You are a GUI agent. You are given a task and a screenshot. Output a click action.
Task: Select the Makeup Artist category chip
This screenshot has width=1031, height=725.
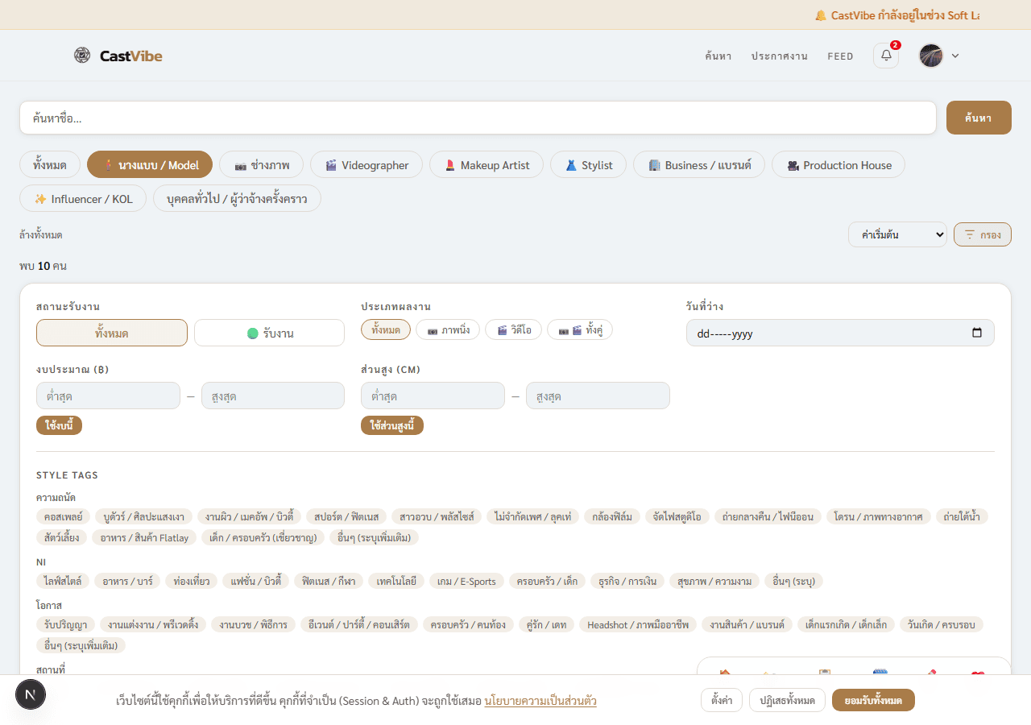coord(487,165)
